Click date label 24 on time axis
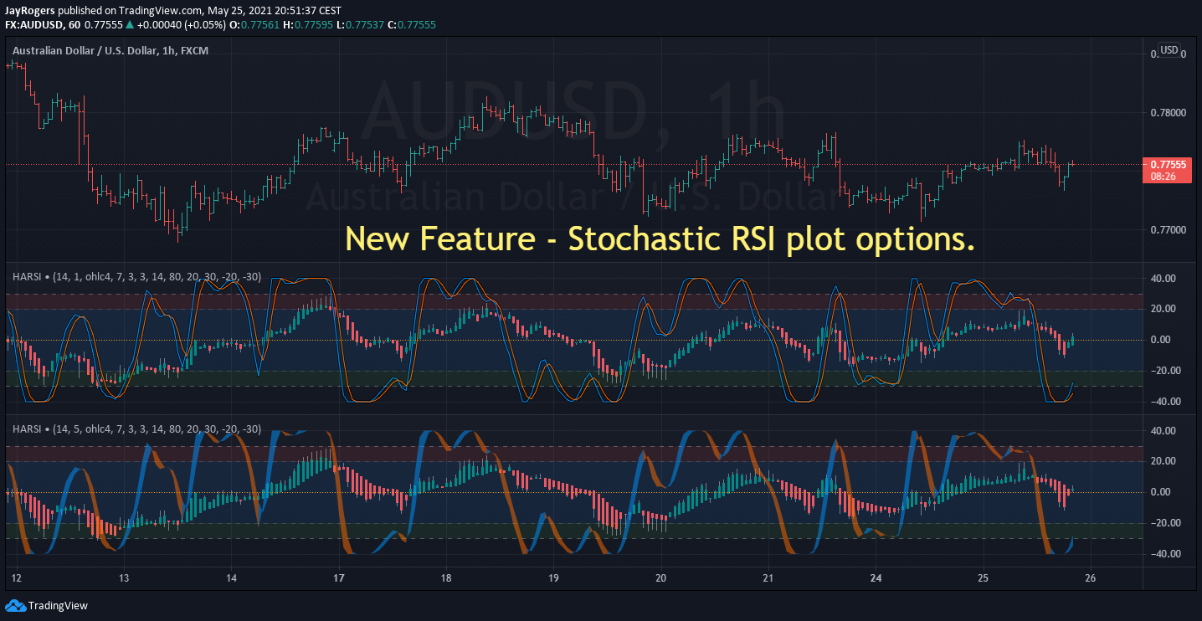The image size is (1202, 621). [x=876, y=578]
